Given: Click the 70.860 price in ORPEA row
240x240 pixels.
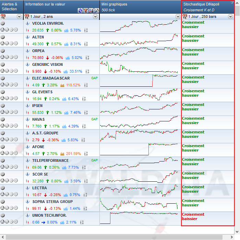Looking at the screenshot, I should coord(38,58).
